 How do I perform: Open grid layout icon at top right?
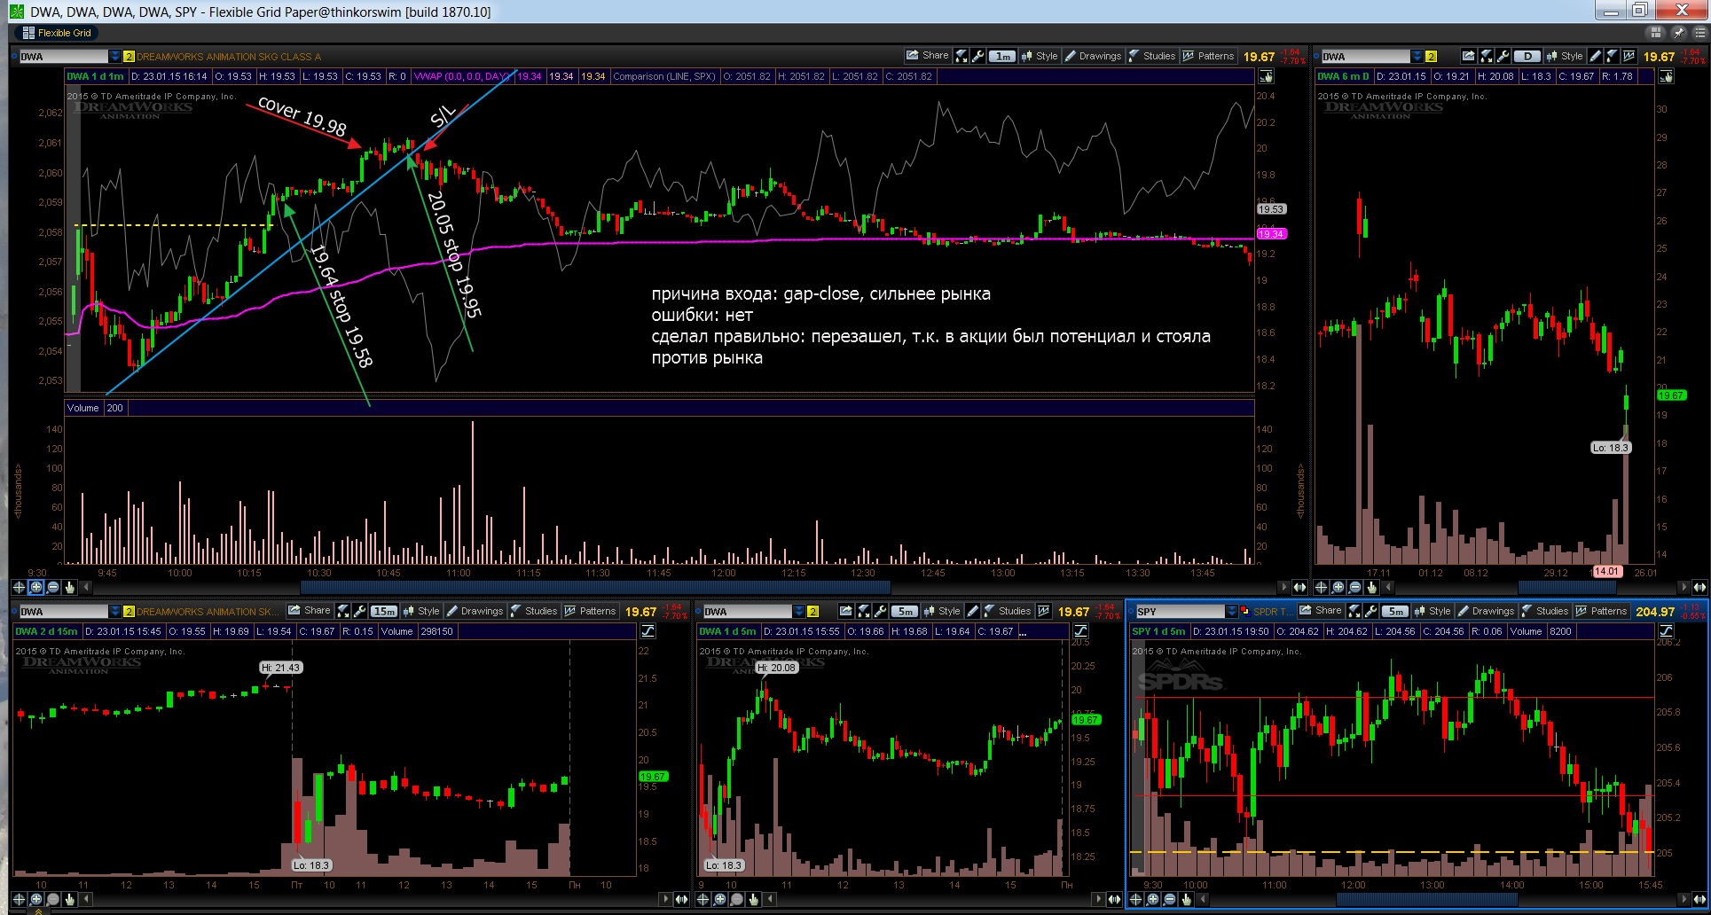(x=1655, y=33)
